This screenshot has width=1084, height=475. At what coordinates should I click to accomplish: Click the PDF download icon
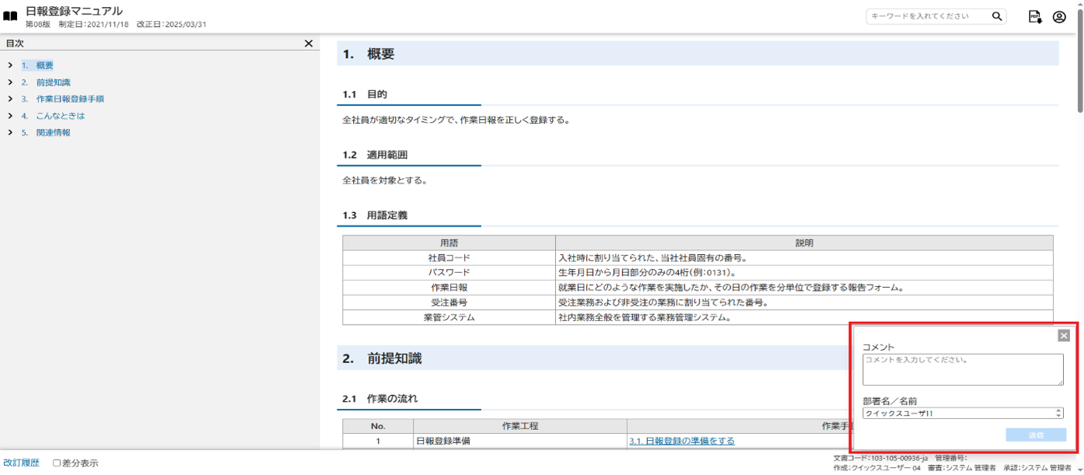click(1035, 17)
